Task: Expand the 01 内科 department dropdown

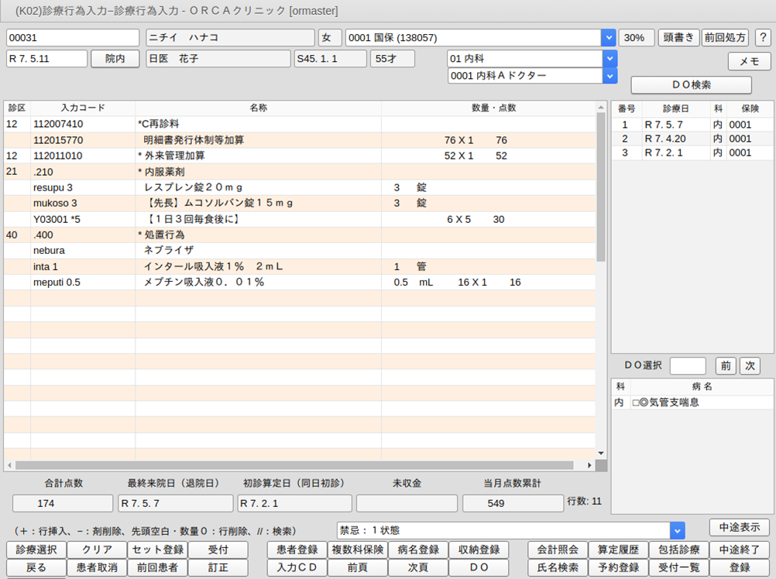Action: click(x=609, y=59)
